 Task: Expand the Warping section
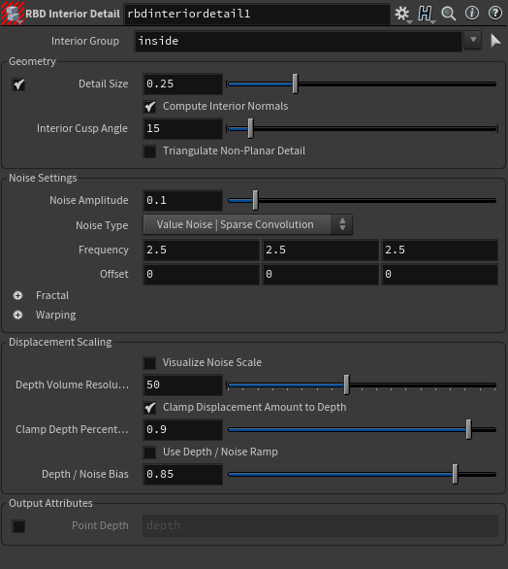tap(17, 315)
